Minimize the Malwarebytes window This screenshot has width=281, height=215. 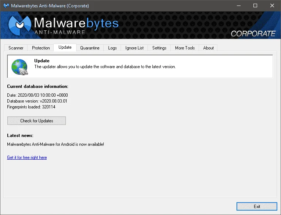pos(239,6)
